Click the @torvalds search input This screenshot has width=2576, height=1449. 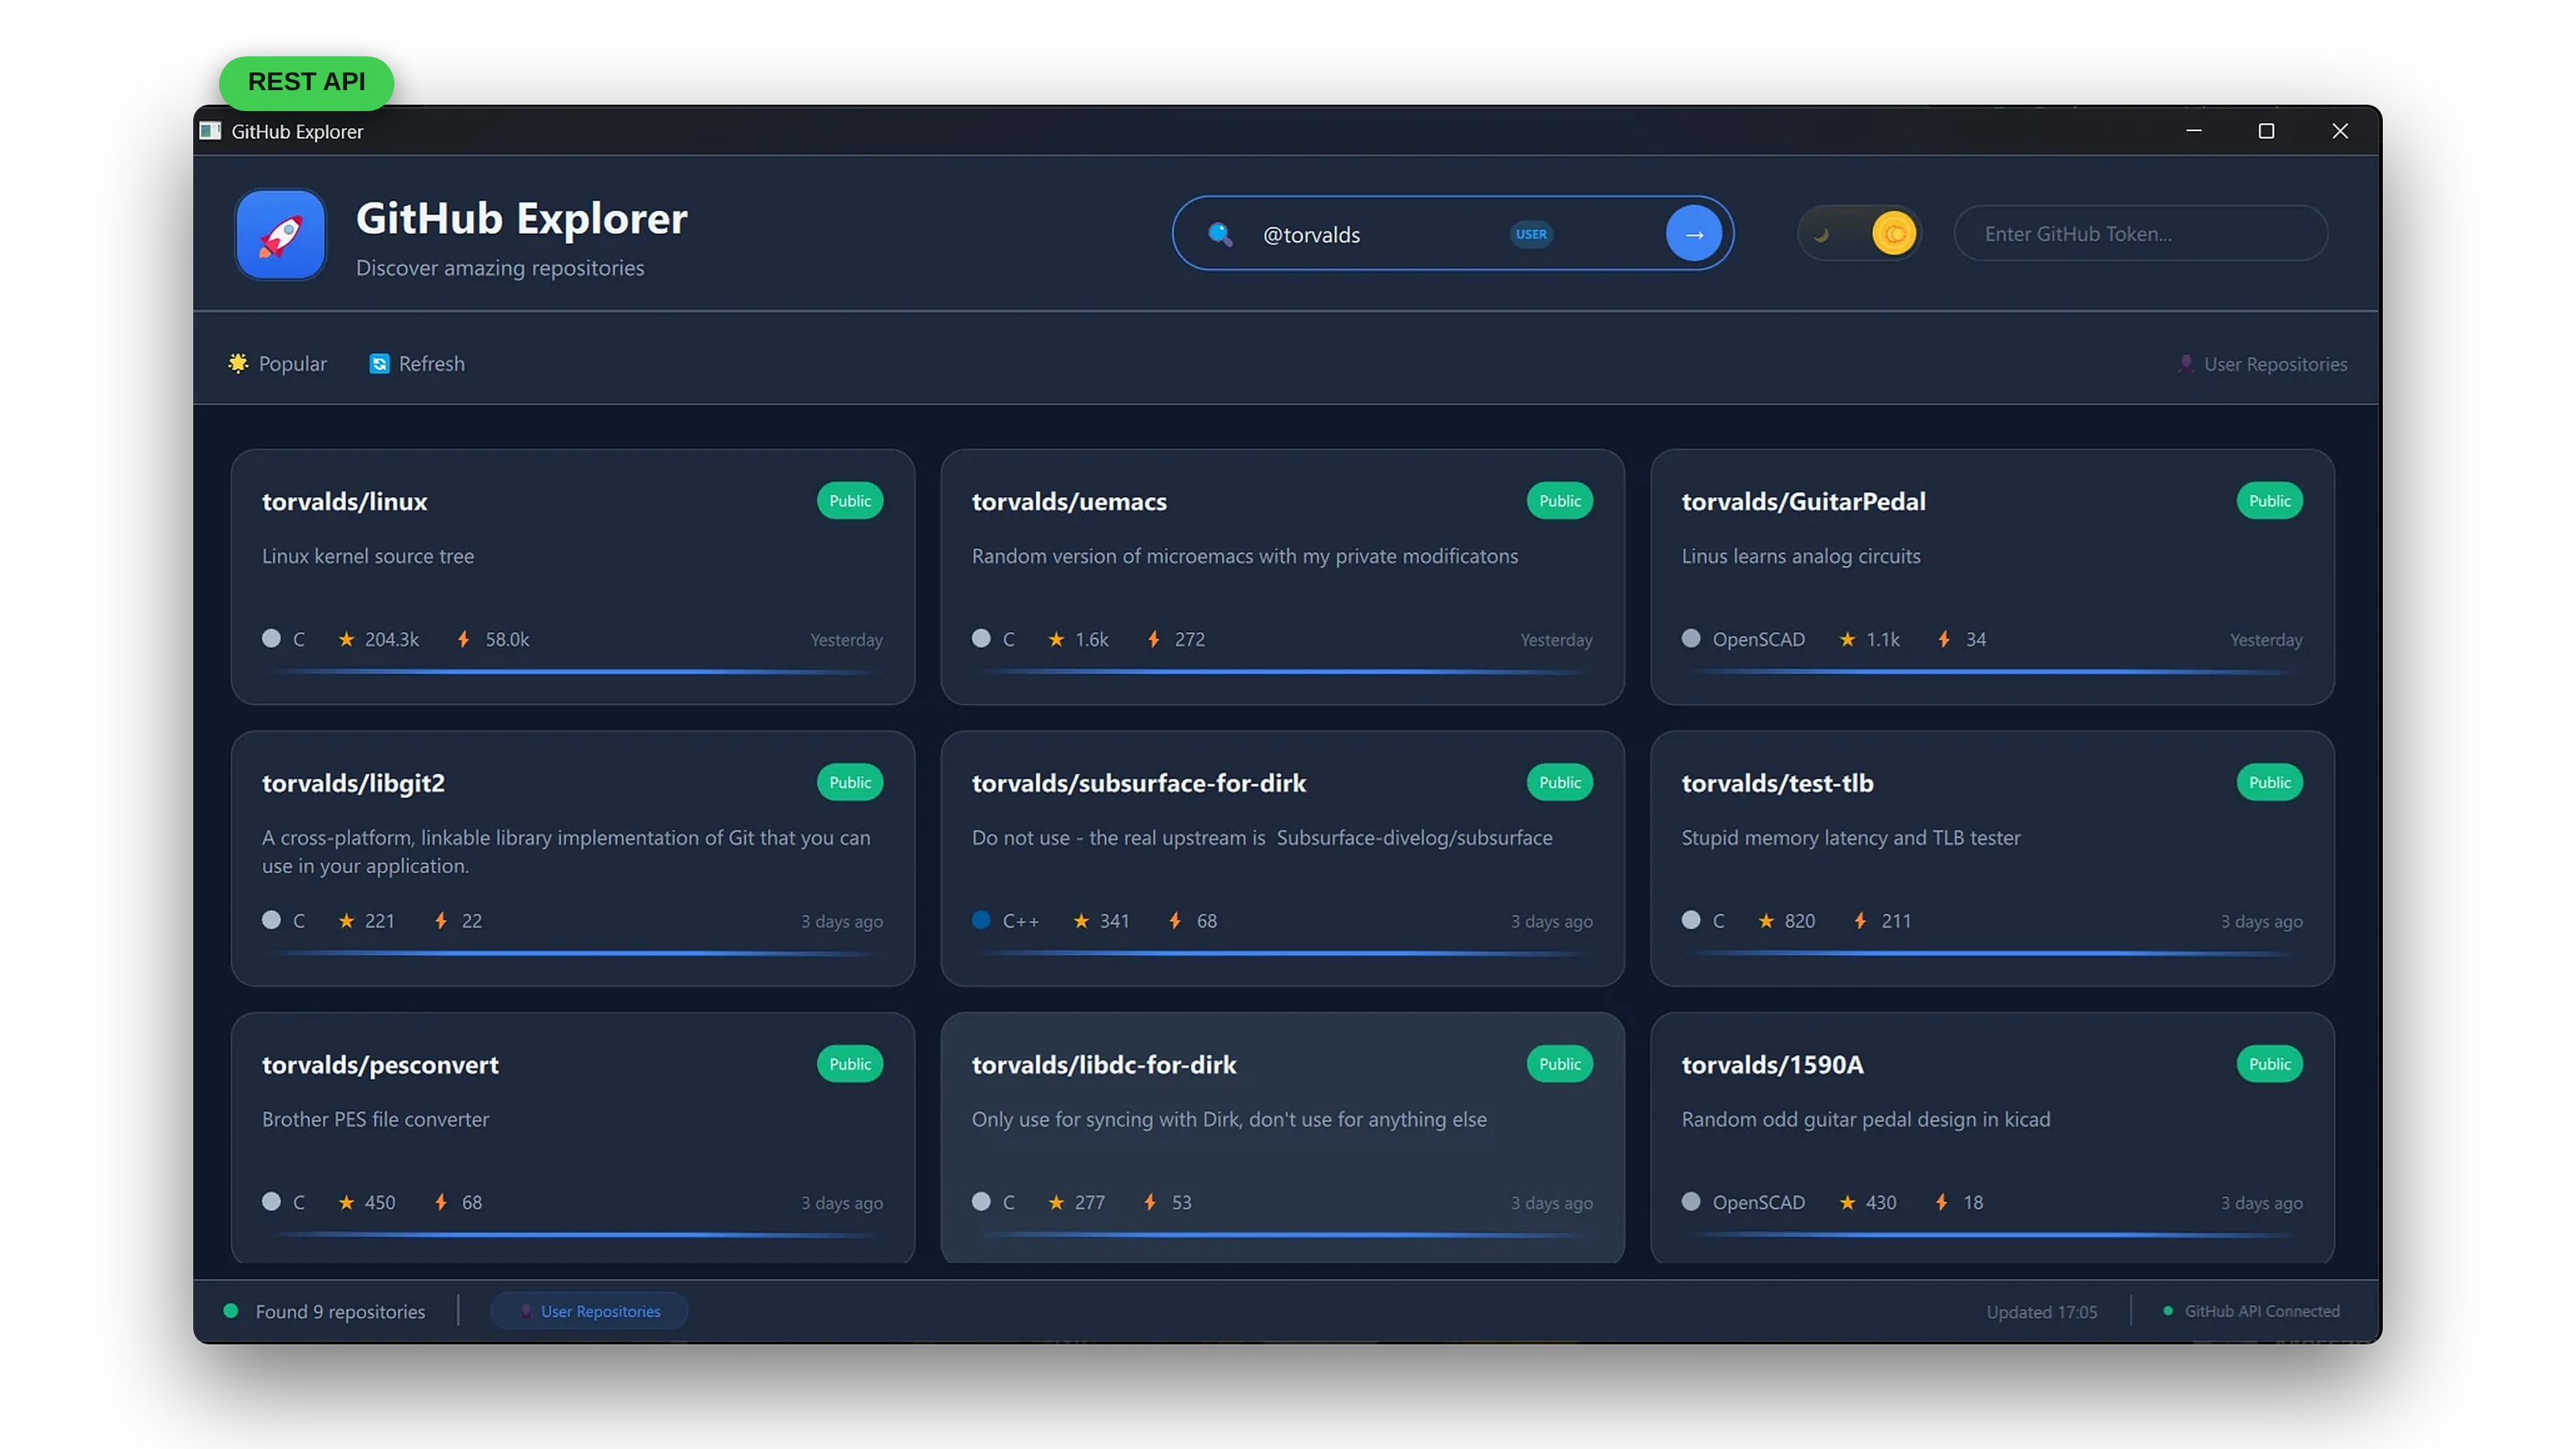coord(1311,235)
